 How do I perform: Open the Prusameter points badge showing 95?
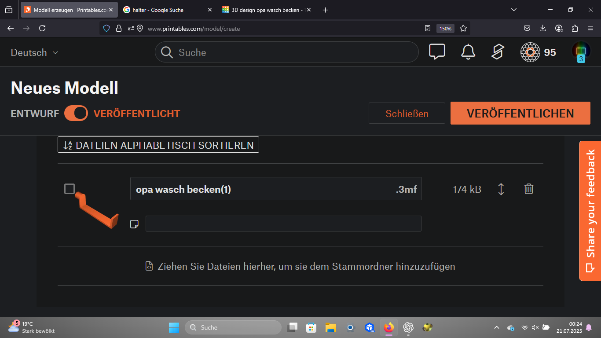pos(538,52)
